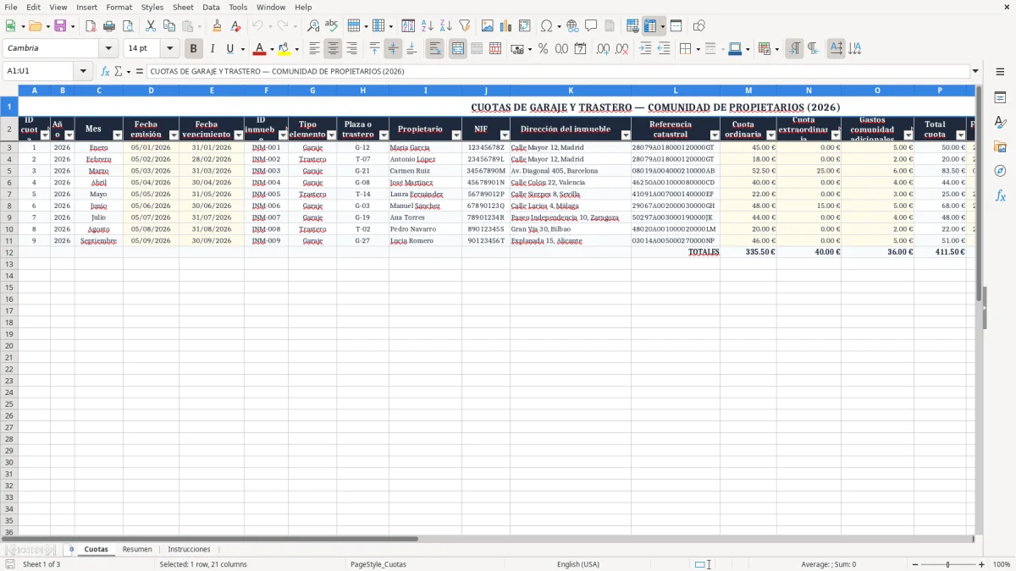Open the sidebar Properties icon

1000,98
